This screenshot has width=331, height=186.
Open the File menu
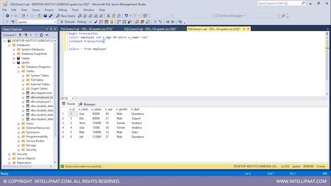(4, 10)
